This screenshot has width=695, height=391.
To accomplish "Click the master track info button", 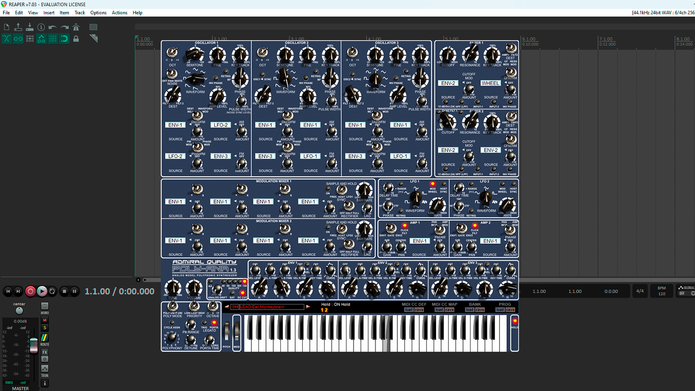I will (45, 383).
